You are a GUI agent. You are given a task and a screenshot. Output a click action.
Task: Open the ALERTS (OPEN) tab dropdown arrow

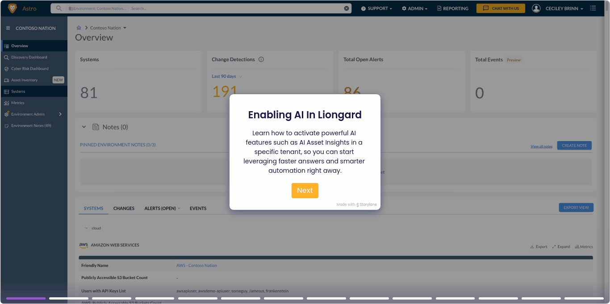coord(179,208)
